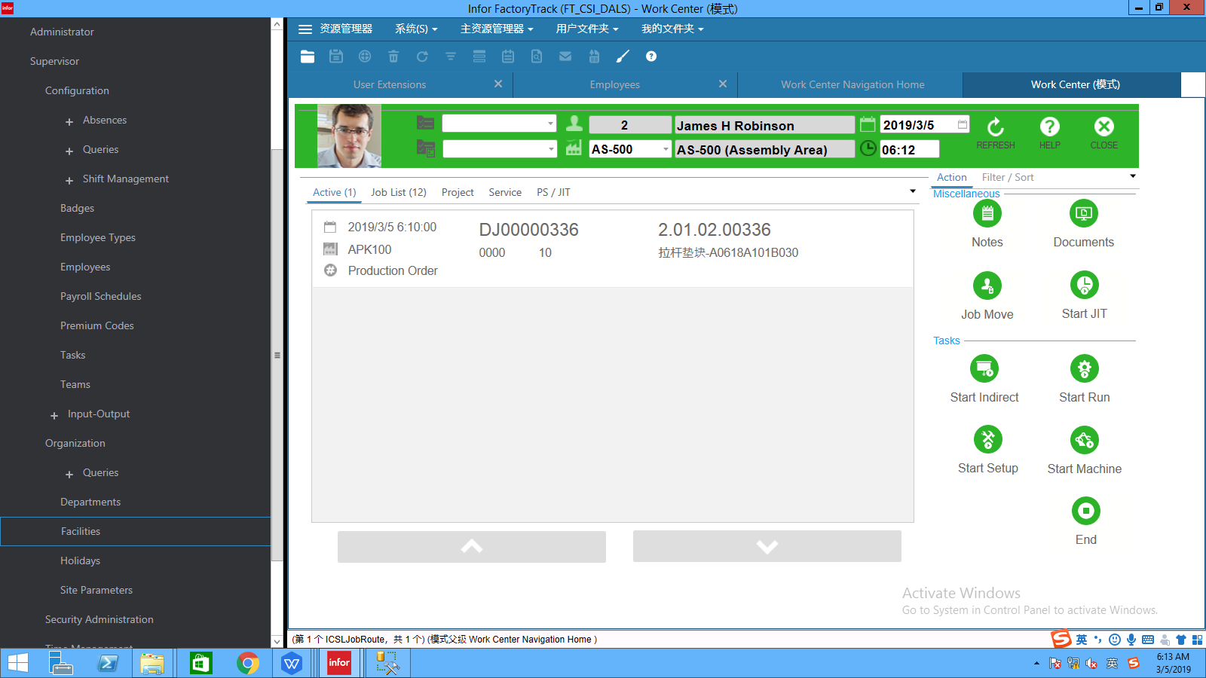The height and width of the screenshot is (678, 1206).
Task: Click the save icon in the toolbar
Action: 336,56
